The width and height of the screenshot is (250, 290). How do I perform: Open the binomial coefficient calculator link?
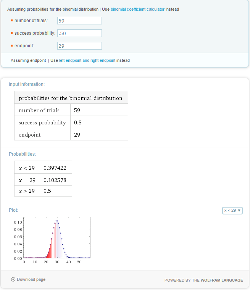tap(137, 9)
